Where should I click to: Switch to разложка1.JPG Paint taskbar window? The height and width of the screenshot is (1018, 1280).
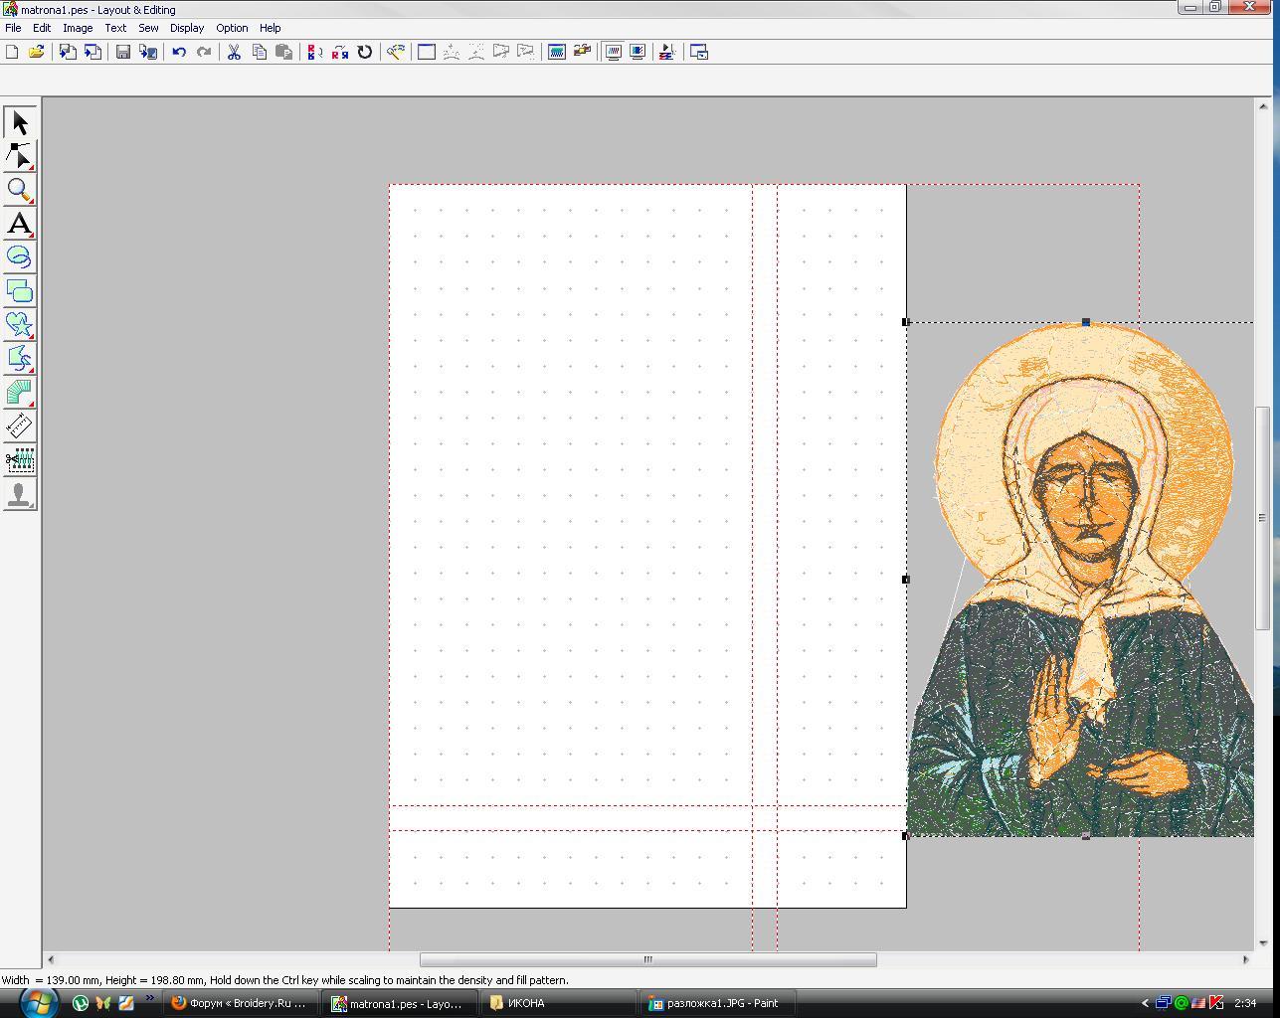point(714,1003)
